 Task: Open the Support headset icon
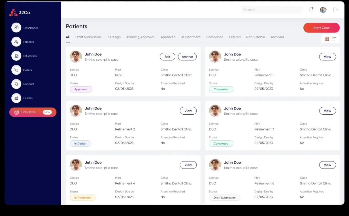pyautogui.click(x=16, y=84)
